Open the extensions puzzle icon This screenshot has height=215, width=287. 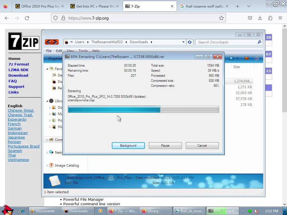pyautogui.click(x=270, y=18)
